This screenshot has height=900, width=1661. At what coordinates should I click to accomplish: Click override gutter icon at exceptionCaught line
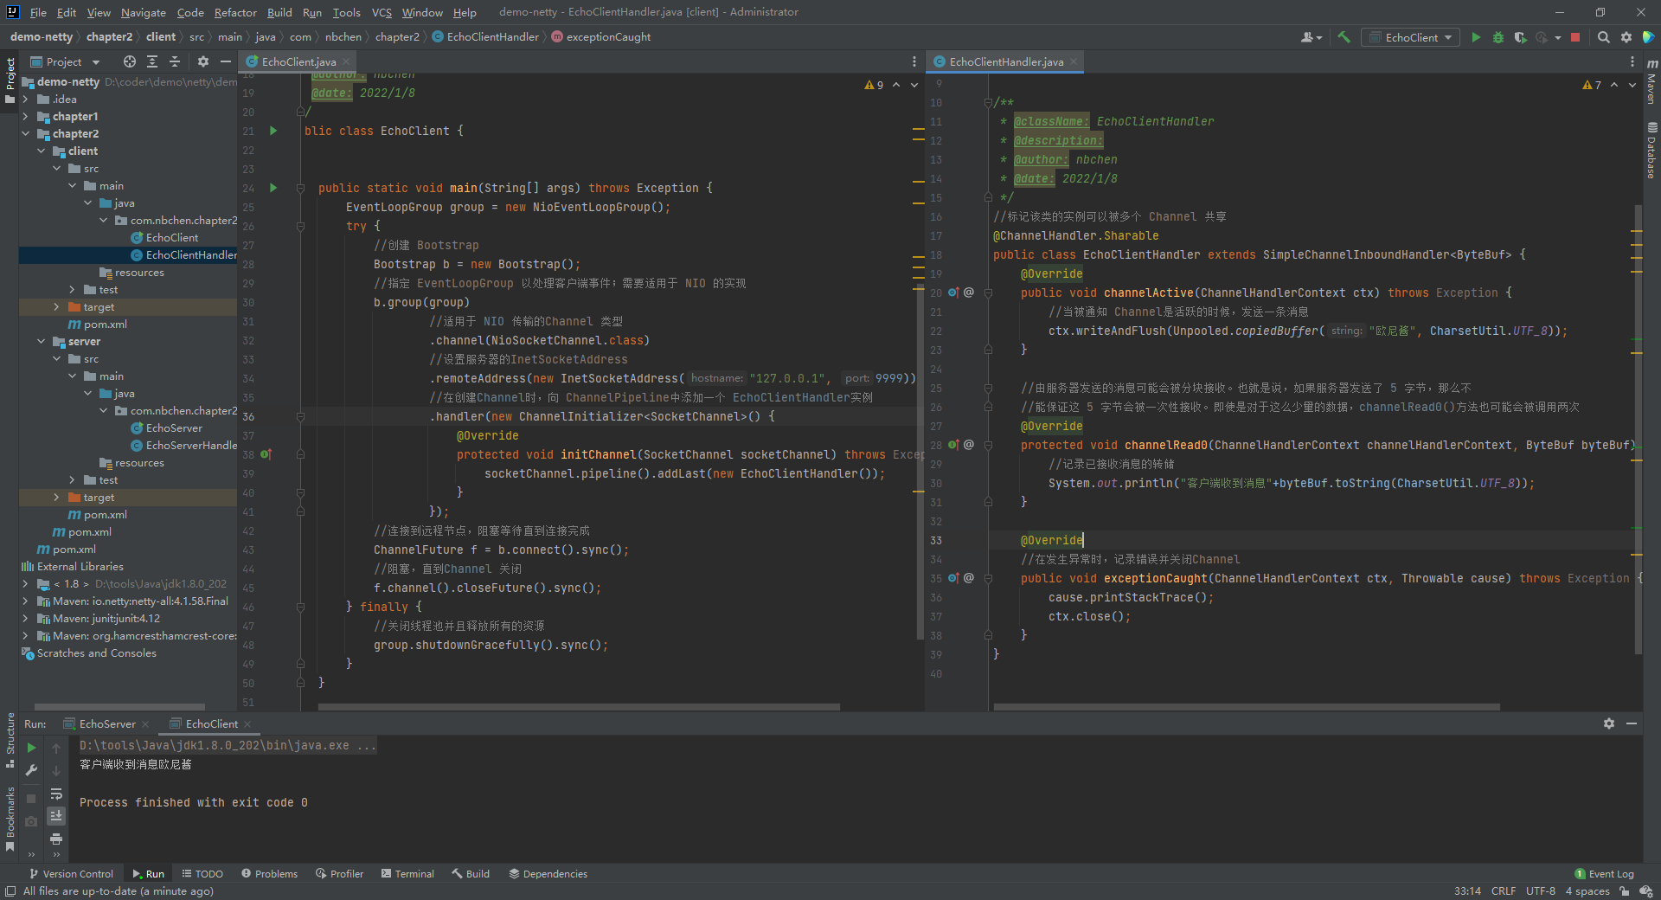[x=953, y=578]
